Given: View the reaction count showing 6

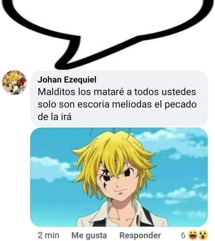Looking at the screenshot, I should tap(183, 235).
